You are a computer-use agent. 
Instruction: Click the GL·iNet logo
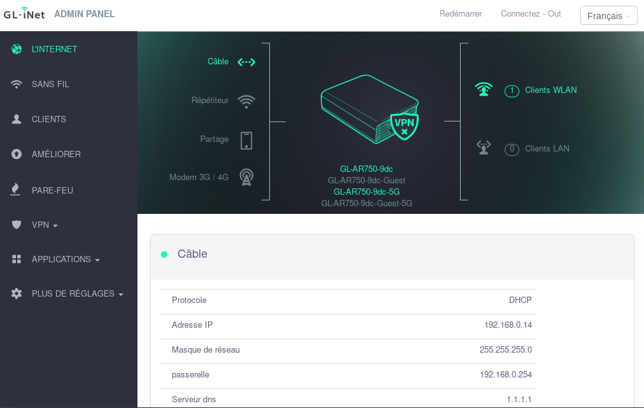click(24, 14)
